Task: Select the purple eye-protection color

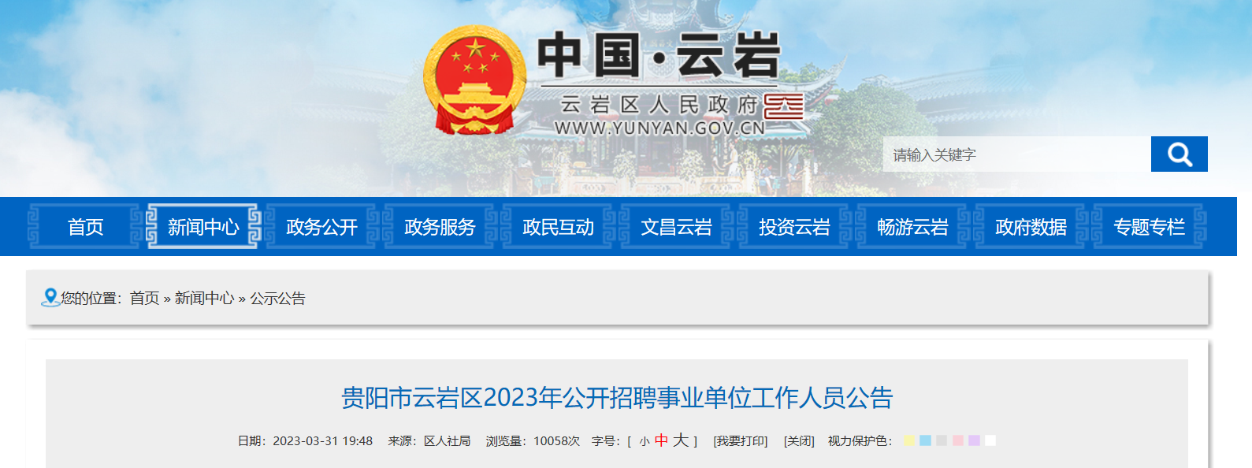Action: coord(975,440)
